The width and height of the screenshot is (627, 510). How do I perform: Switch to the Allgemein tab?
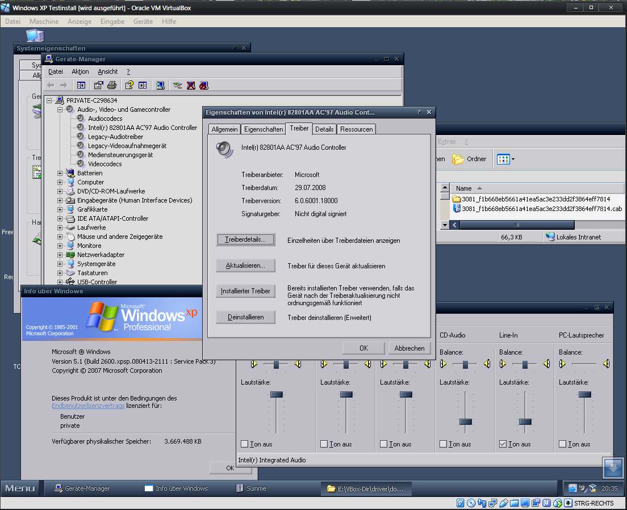click(x=224, y=129)
